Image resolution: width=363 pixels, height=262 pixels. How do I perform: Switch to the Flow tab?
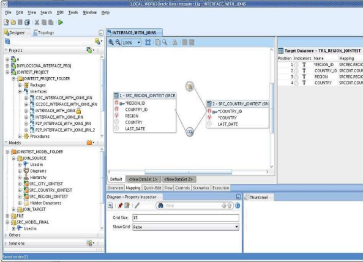pos(168,188)
